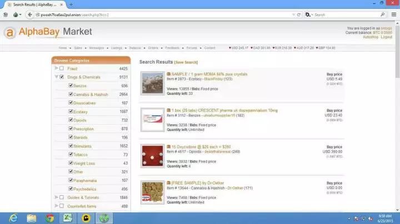Check the Fraud category checkbox
The image size is (400, 224).
(62, 69)
